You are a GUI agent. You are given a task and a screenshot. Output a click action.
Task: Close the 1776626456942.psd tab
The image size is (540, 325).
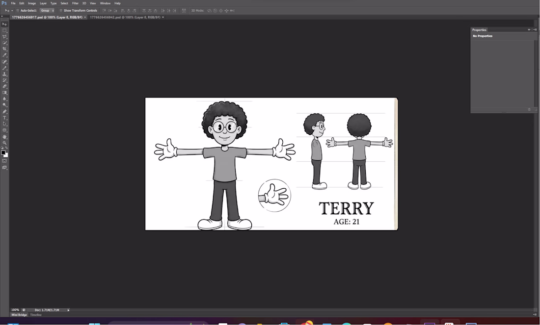[163, 17]
